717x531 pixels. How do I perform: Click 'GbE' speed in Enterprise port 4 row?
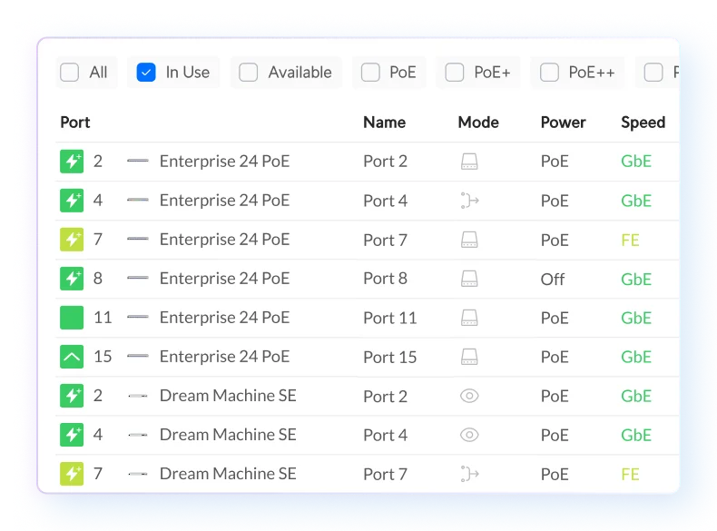636,201
